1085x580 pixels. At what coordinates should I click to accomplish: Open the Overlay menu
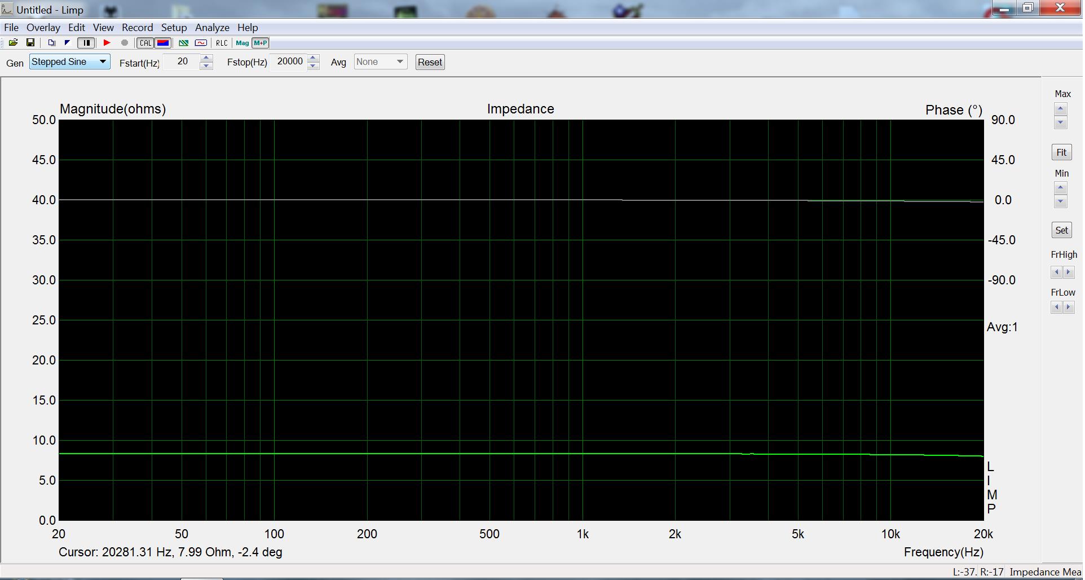click(x=43, y=27)
